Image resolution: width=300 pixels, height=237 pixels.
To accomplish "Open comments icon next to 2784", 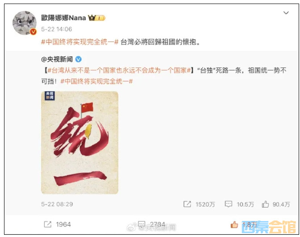I will (x=142, y=224).
